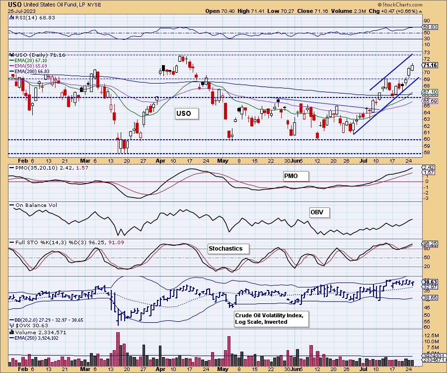Click the 38.65 Bollinger band tag on right

pos(430,298)
